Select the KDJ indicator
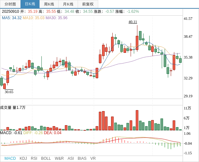This screenshot has width=199, height=162. pyautogui.click(x=23, y=158)
